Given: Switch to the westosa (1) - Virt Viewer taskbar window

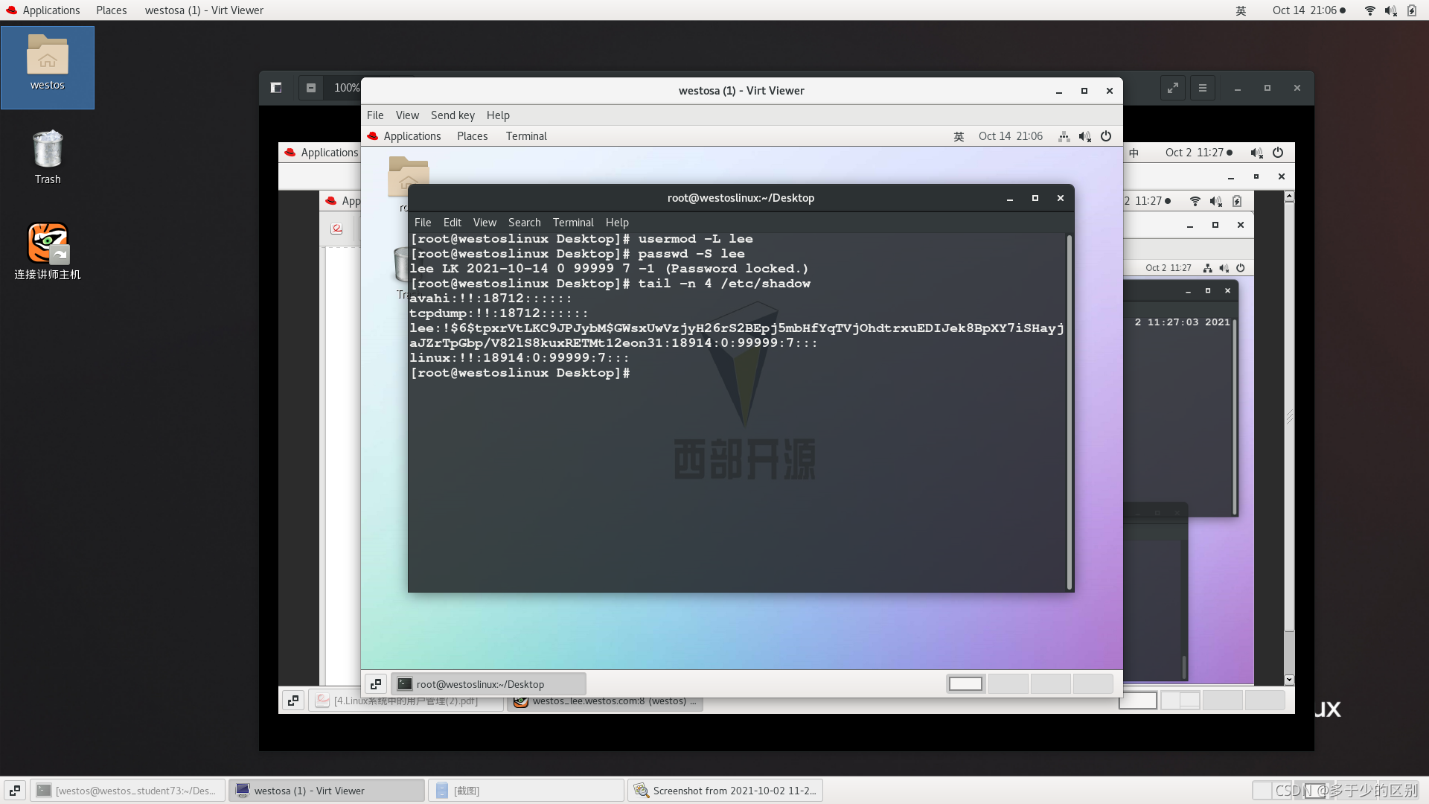Looking at the screenshot, I should coord(326,791).
